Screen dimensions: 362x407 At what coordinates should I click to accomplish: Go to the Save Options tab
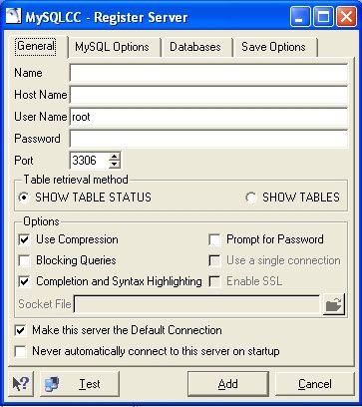273,47
